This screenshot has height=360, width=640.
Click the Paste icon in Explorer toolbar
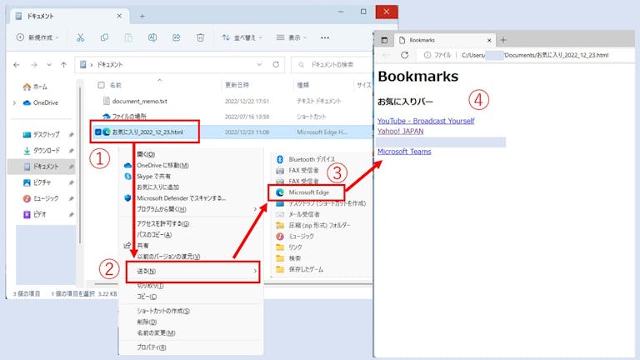(128, 37)
